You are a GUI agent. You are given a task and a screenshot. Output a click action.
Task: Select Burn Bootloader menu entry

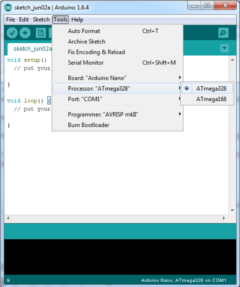(x=89, y=125)
